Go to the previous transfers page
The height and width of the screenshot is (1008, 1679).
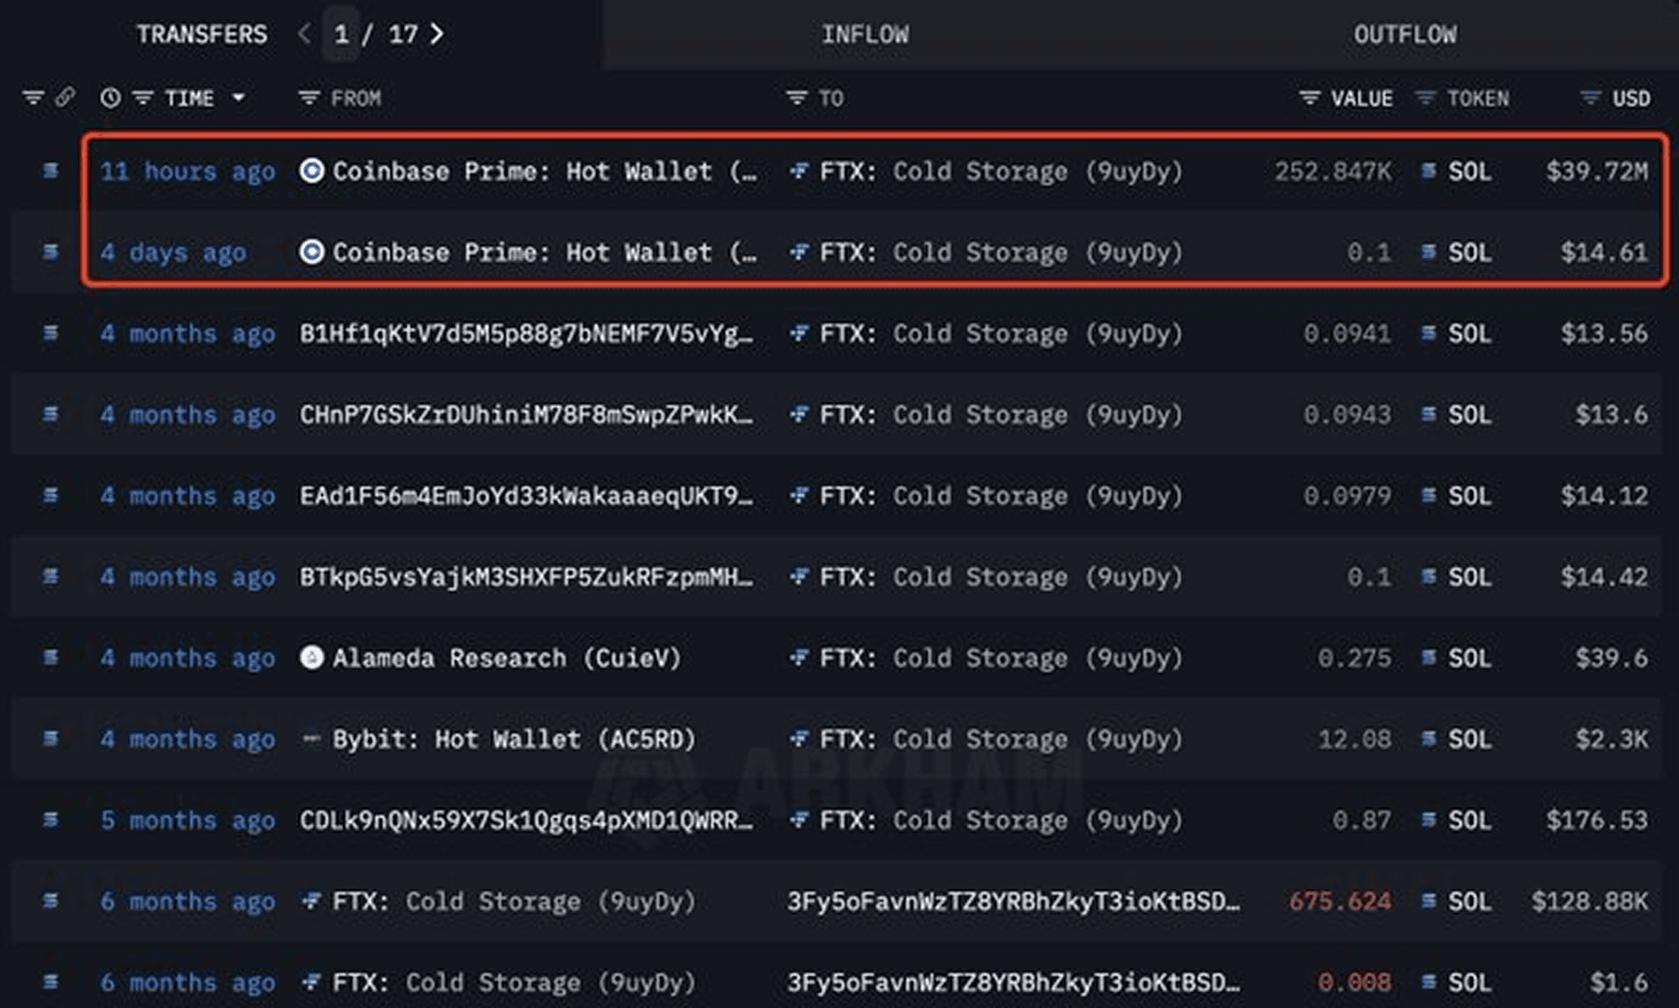pos(304,34)
